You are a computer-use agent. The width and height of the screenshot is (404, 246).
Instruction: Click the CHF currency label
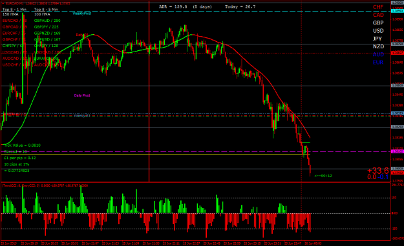tap(378, 7)
